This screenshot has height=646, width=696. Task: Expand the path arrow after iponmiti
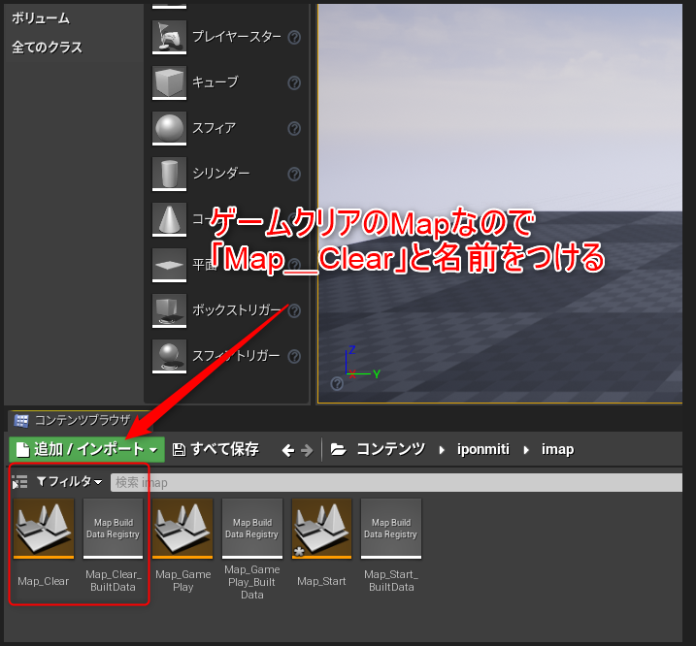pyautogui.click(x=530, y=450)
